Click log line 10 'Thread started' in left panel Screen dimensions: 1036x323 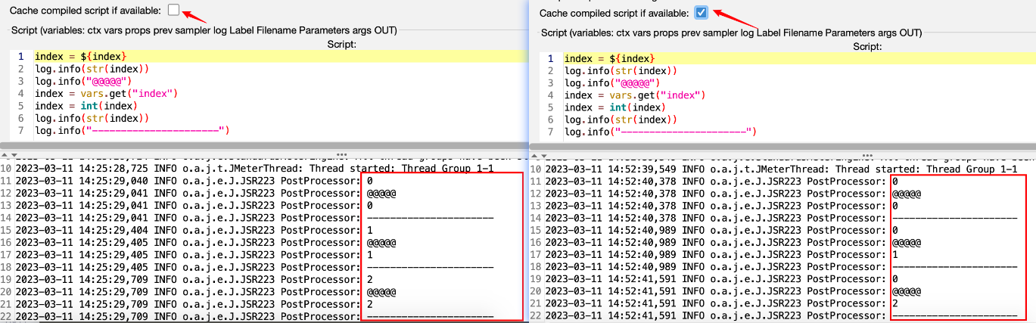[x=255, y=169]
